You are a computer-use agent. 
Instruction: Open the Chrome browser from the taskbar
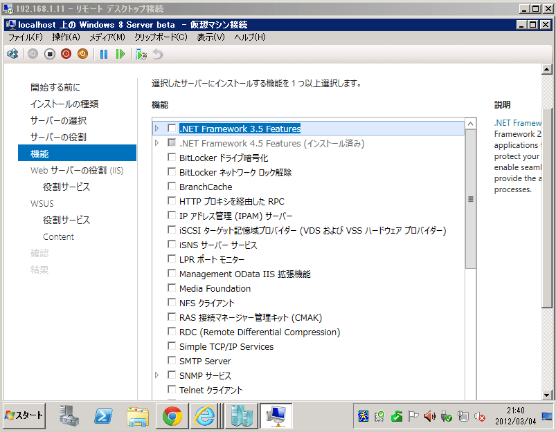point(171,417)
